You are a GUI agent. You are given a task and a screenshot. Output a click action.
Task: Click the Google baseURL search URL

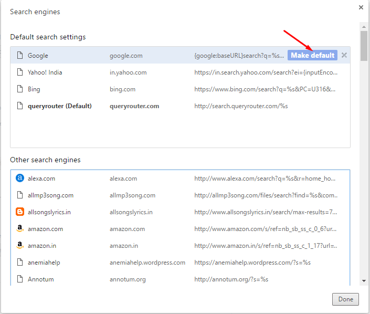point(239,56)
